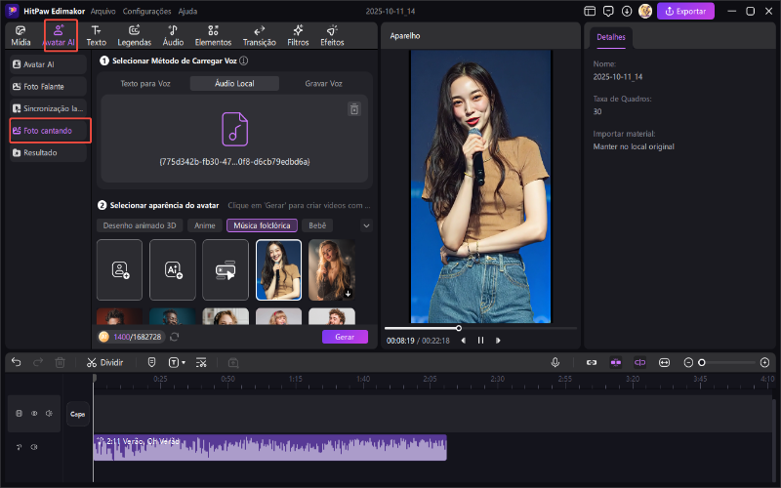The width and height of the screenshot is (781, 488).
Task: Click the download icon in title bar
Action: (625, 11)
